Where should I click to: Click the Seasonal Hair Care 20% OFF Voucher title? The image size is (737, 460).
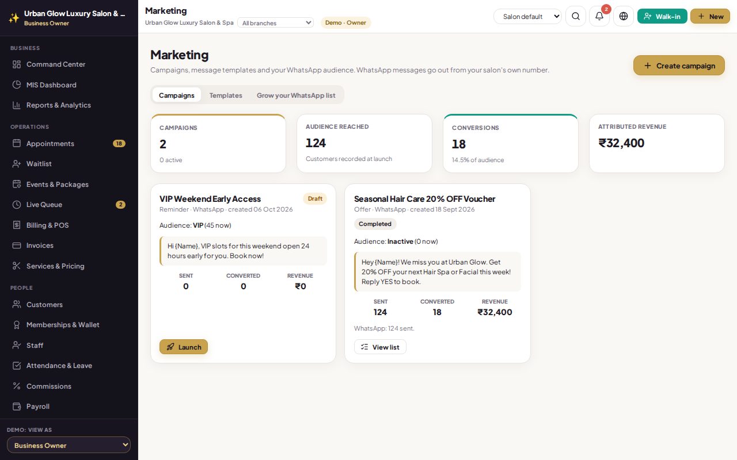tap(425, 199)
